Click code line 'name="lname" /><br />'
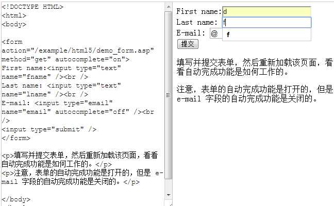This screenshot has width=334, height=206. click(45, 94)
